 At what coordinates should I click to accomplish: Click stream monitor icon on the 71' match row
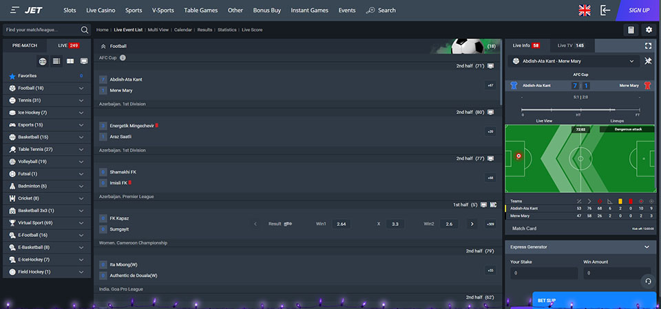click(x=490, y=66)
